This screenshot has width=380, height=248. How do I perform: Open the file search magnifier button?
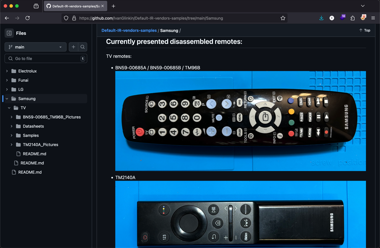pyautogui.click(x=83, y=47)
